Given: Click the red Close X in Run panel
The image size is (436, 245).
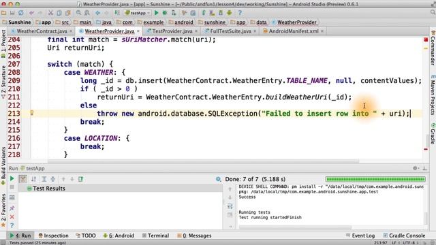Looking at the screenshot, I should click(12, 216).
